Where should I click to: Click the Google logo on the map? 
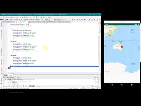(x=107, y=72)
